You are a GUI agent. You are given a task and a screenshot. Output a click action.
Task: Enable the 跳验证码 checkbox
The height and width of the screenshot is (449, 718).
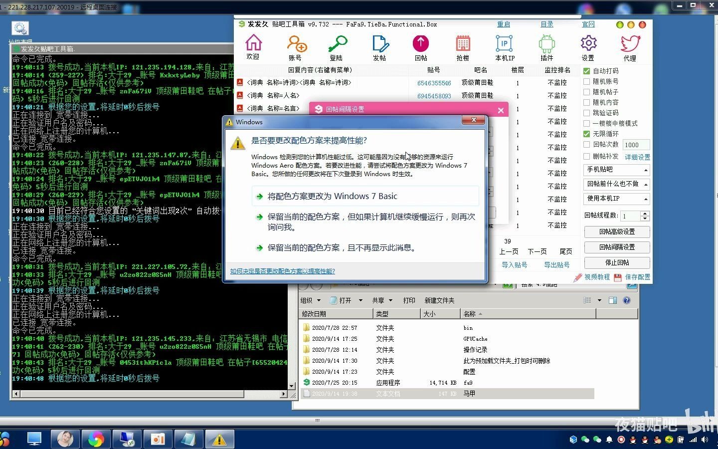click(x=587, y=113)
